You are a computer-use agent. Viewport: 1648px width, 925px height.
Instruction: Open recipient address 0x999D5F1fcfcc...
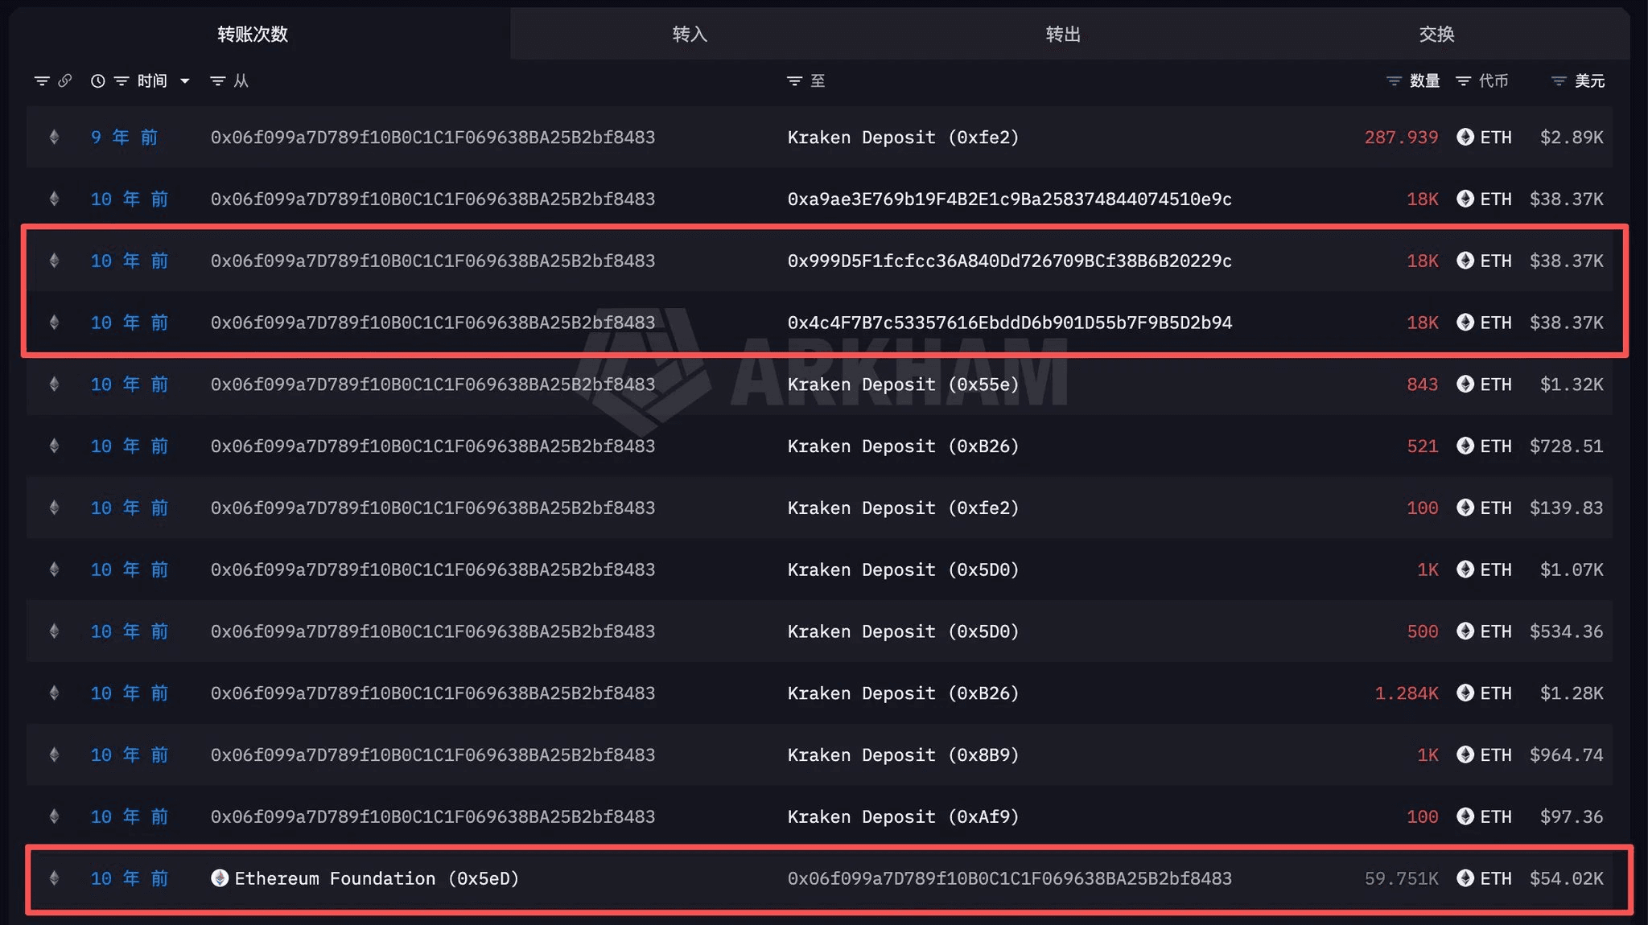[1009, 261]
